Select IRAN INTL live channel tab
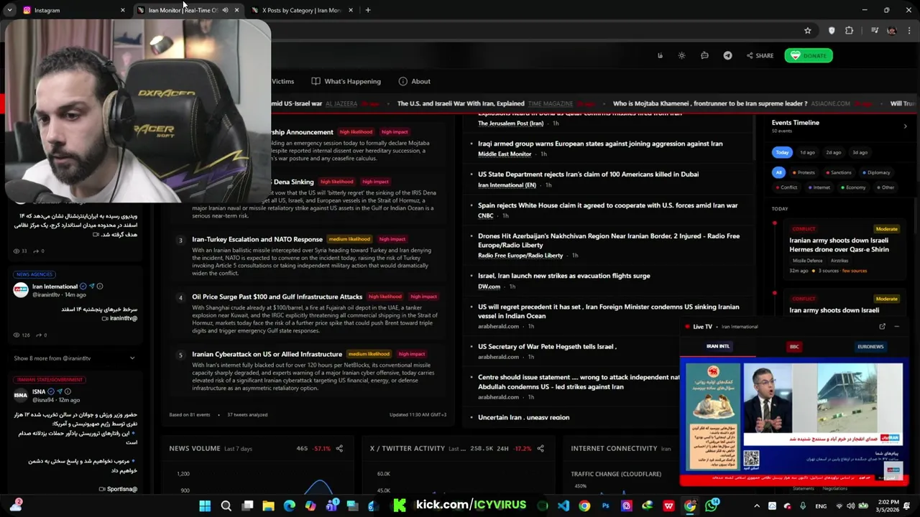This screenshot has height=517, width=920. click(x=718, y=347)
